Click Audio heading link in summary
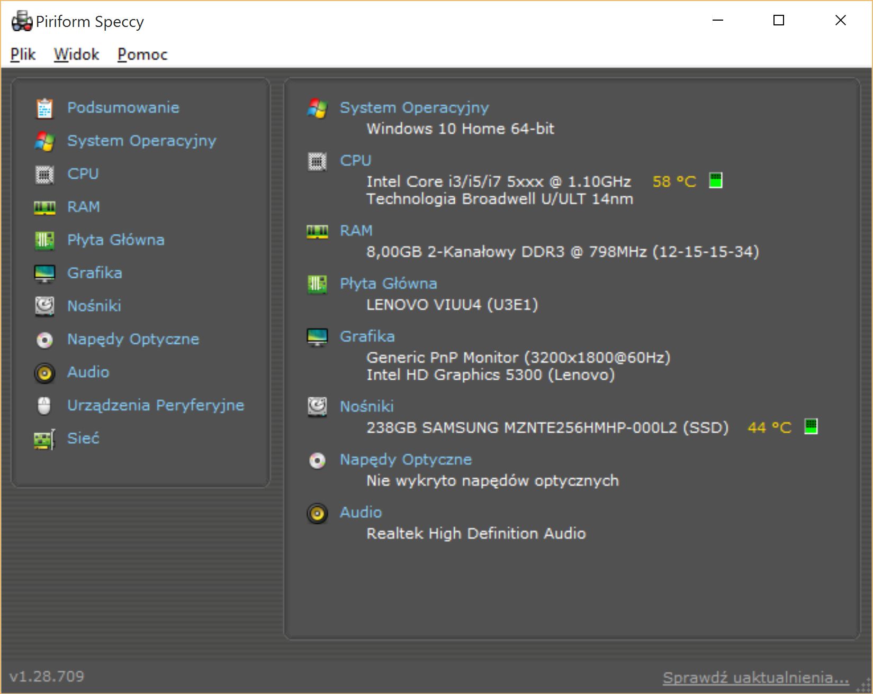The width and height of the screenshot is (873, 694). (x=361, y=512)
